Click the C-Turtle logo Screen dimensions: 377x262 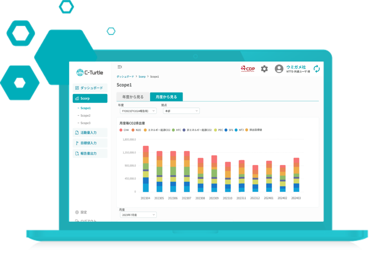[90, 73]
